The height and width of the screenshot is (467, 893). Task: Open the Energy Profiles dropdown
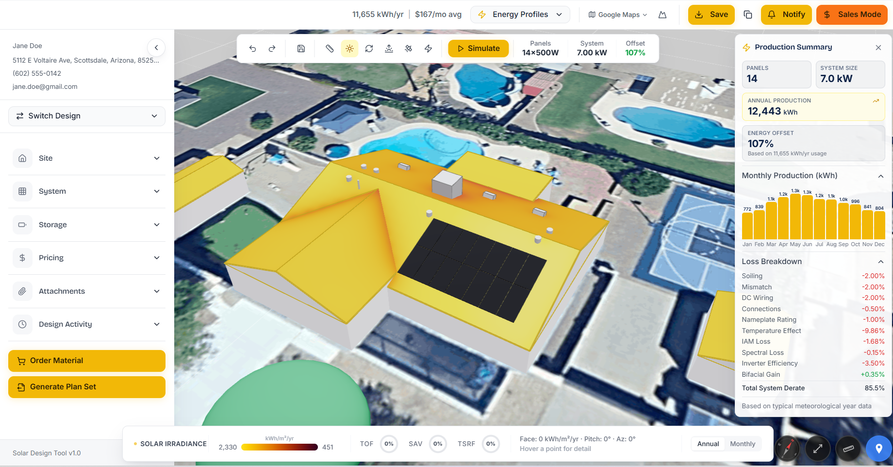click(520, 15)
